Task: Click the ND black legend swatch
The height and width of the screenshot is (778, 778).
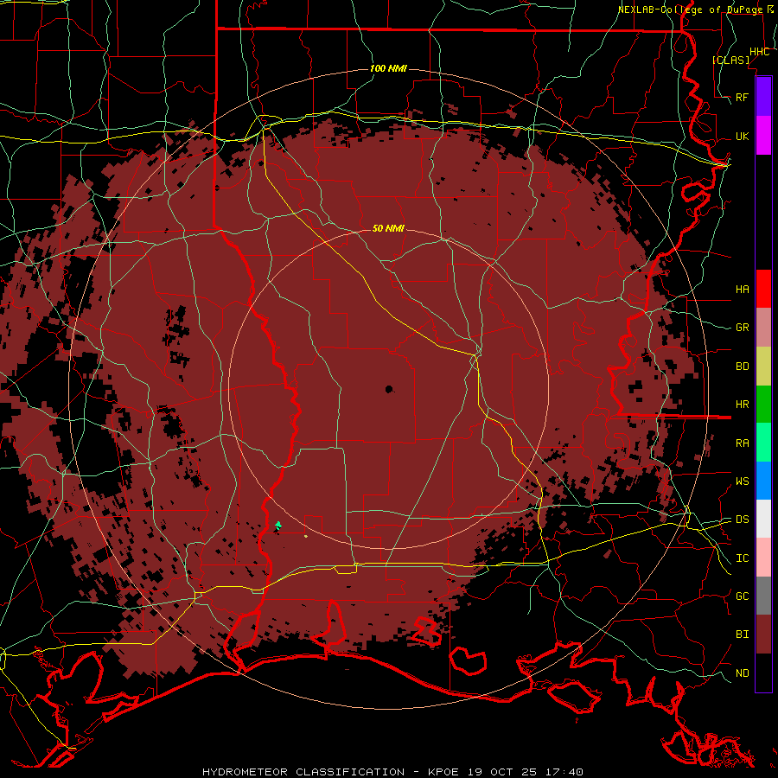Action: point(763,673)
